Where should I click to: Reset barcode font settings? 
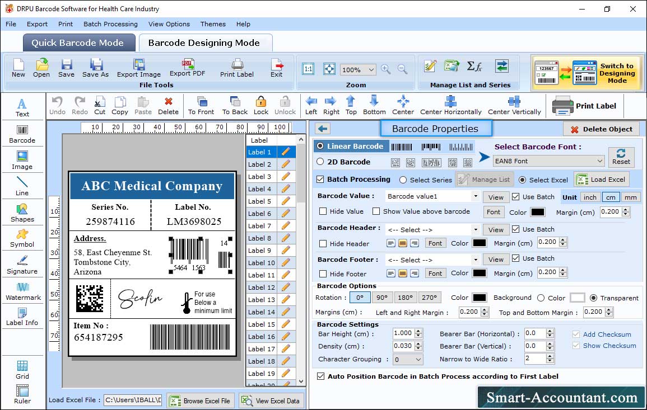(621, 157)
